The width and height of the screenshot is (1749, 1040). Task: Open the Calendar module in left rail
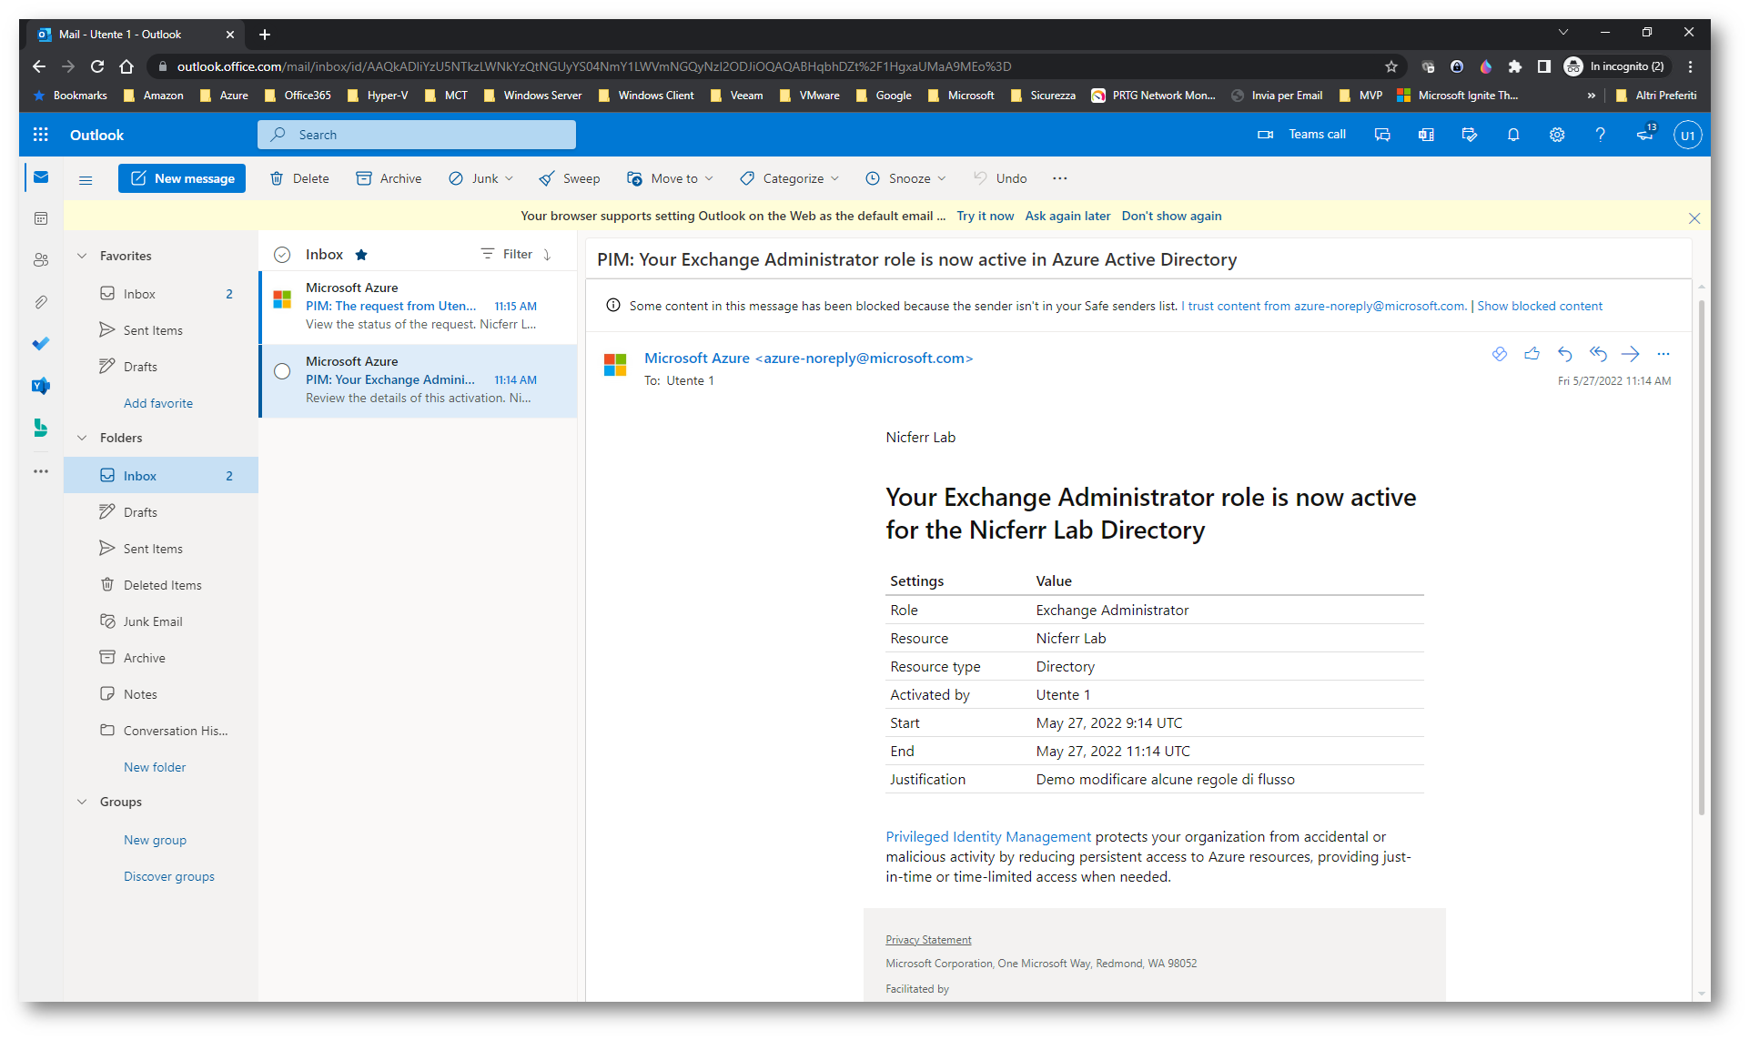click(41, 218)
